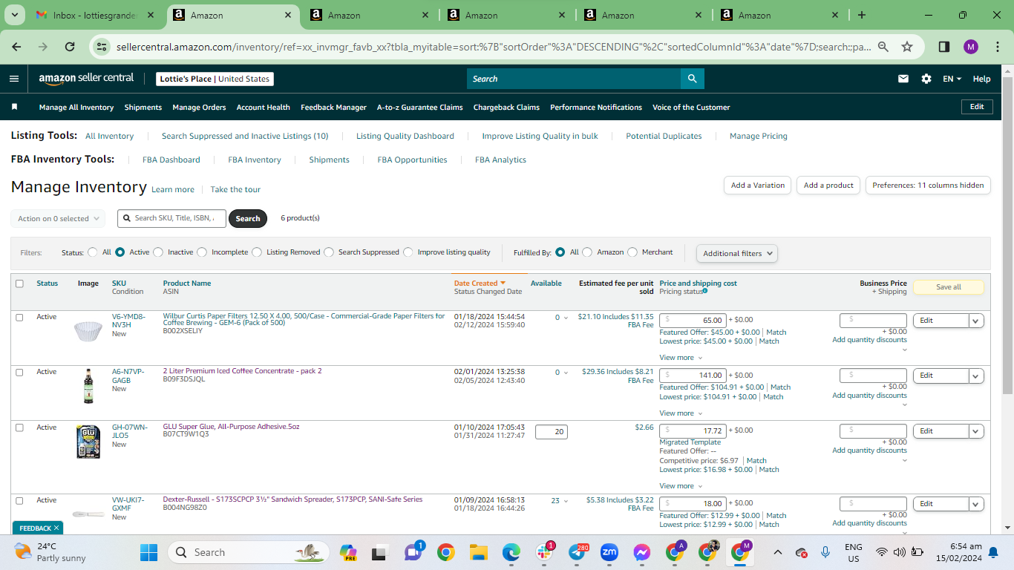Tick the select-all checkbox in table header

(x=20, y=284)
